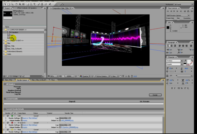The width and height of the screenshot is (197, 134).
Task: Open the RAM Preview Options dropdown
Action: tap(178, 15)
